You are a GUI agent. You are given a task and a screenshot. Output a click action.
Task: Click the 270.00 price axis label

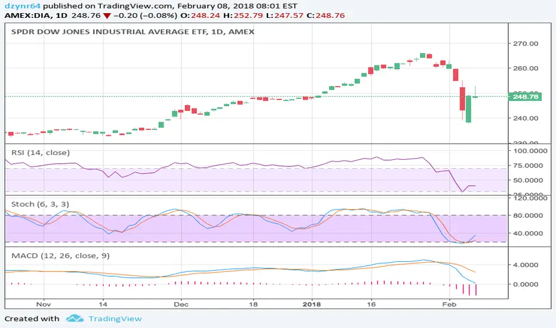coord(526,44)
